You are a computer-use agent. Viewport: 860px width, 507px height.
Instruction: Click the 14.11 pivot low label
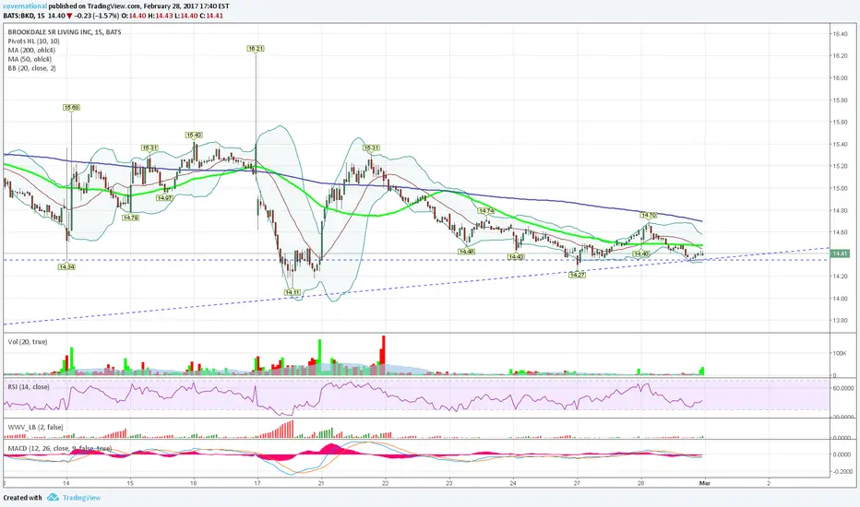[x=293, y=293]
